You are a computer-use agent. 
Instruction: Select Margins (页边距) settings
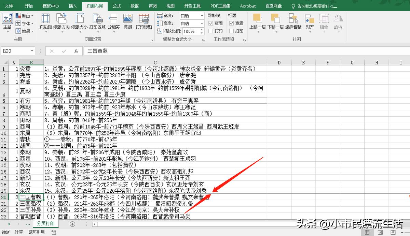pos(45,22)
